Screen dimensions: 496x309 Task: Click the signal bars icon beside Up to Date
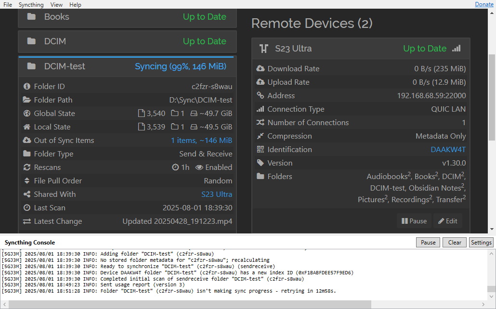point(457,48)
